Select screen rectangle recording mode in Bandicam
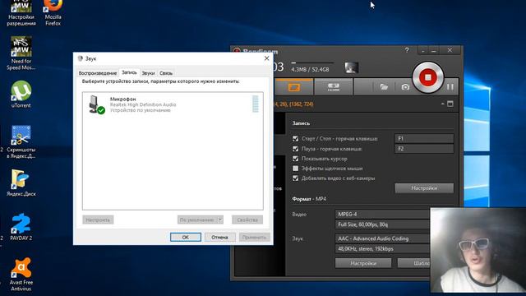 point(294,87)
